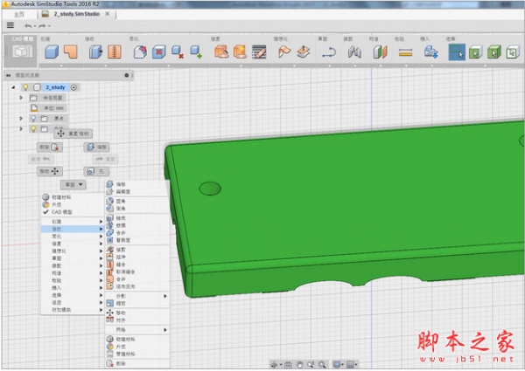Viewport: 525px width, 371px height.
Task: Click the measure ruler icon in the ribbon
Action: pos(405,52)
